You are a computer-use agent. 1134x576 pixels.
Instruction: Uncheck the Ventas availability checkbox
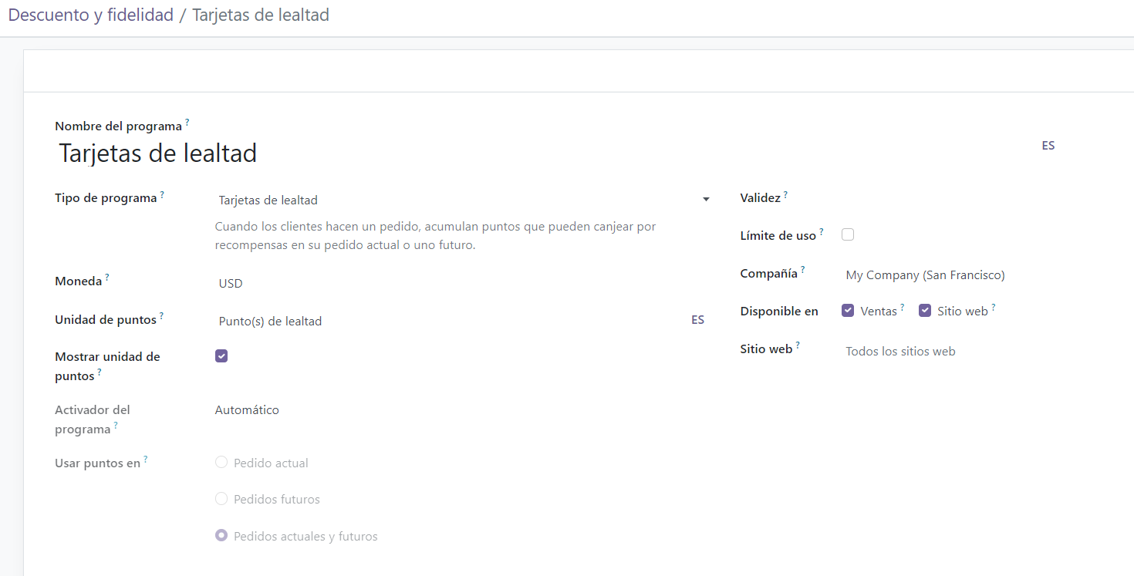(x=848, y=311)
